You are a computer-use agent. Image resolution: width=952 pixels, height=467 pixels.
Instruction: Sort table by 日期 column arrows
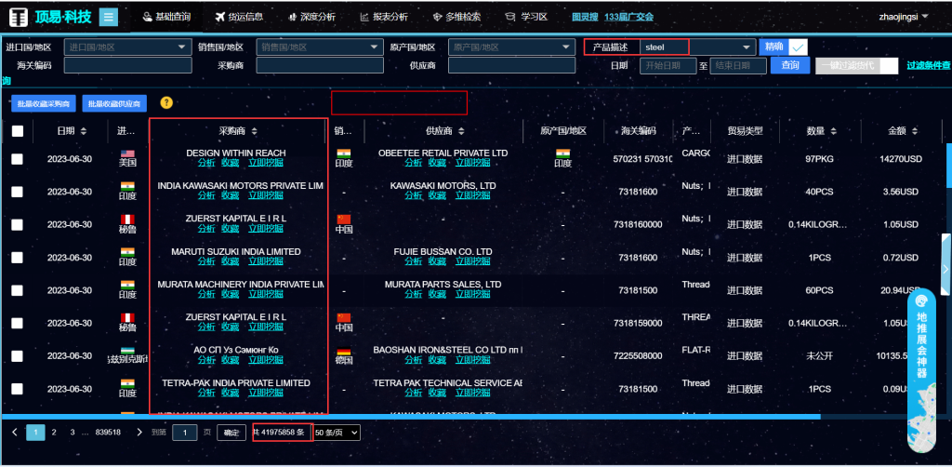click(x=85, y=131)
